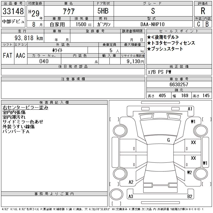The height and width of the screenshot is (213, 213).
Task: Select the 車台番号 header
Action: point(179,79)
